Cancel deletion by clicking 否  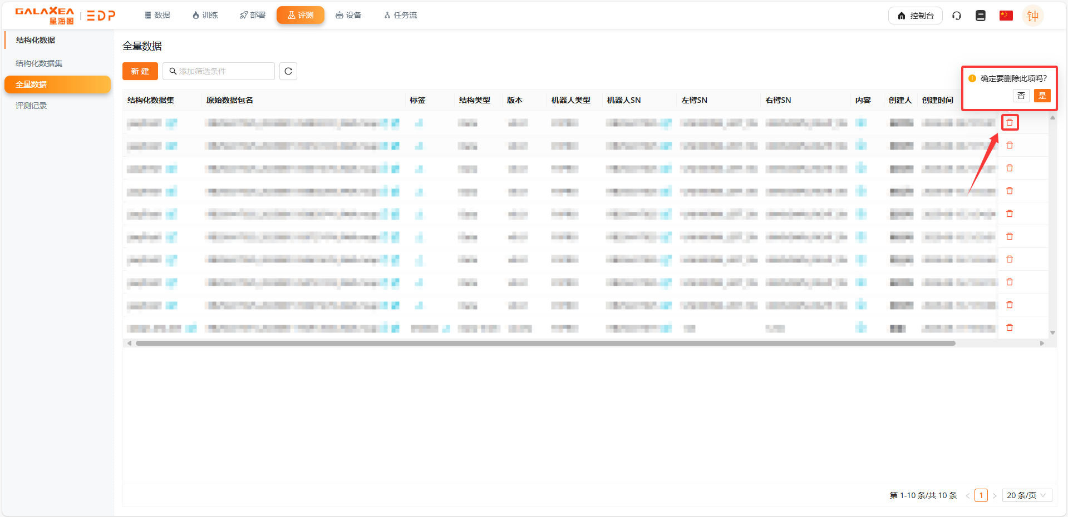1021,96
